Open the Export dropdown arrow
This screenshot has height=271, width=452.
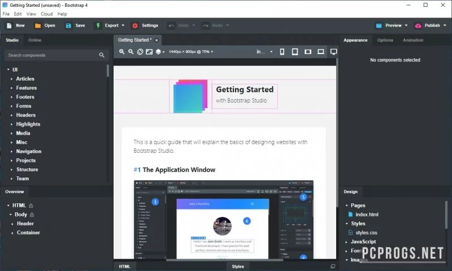pos(123,25)
